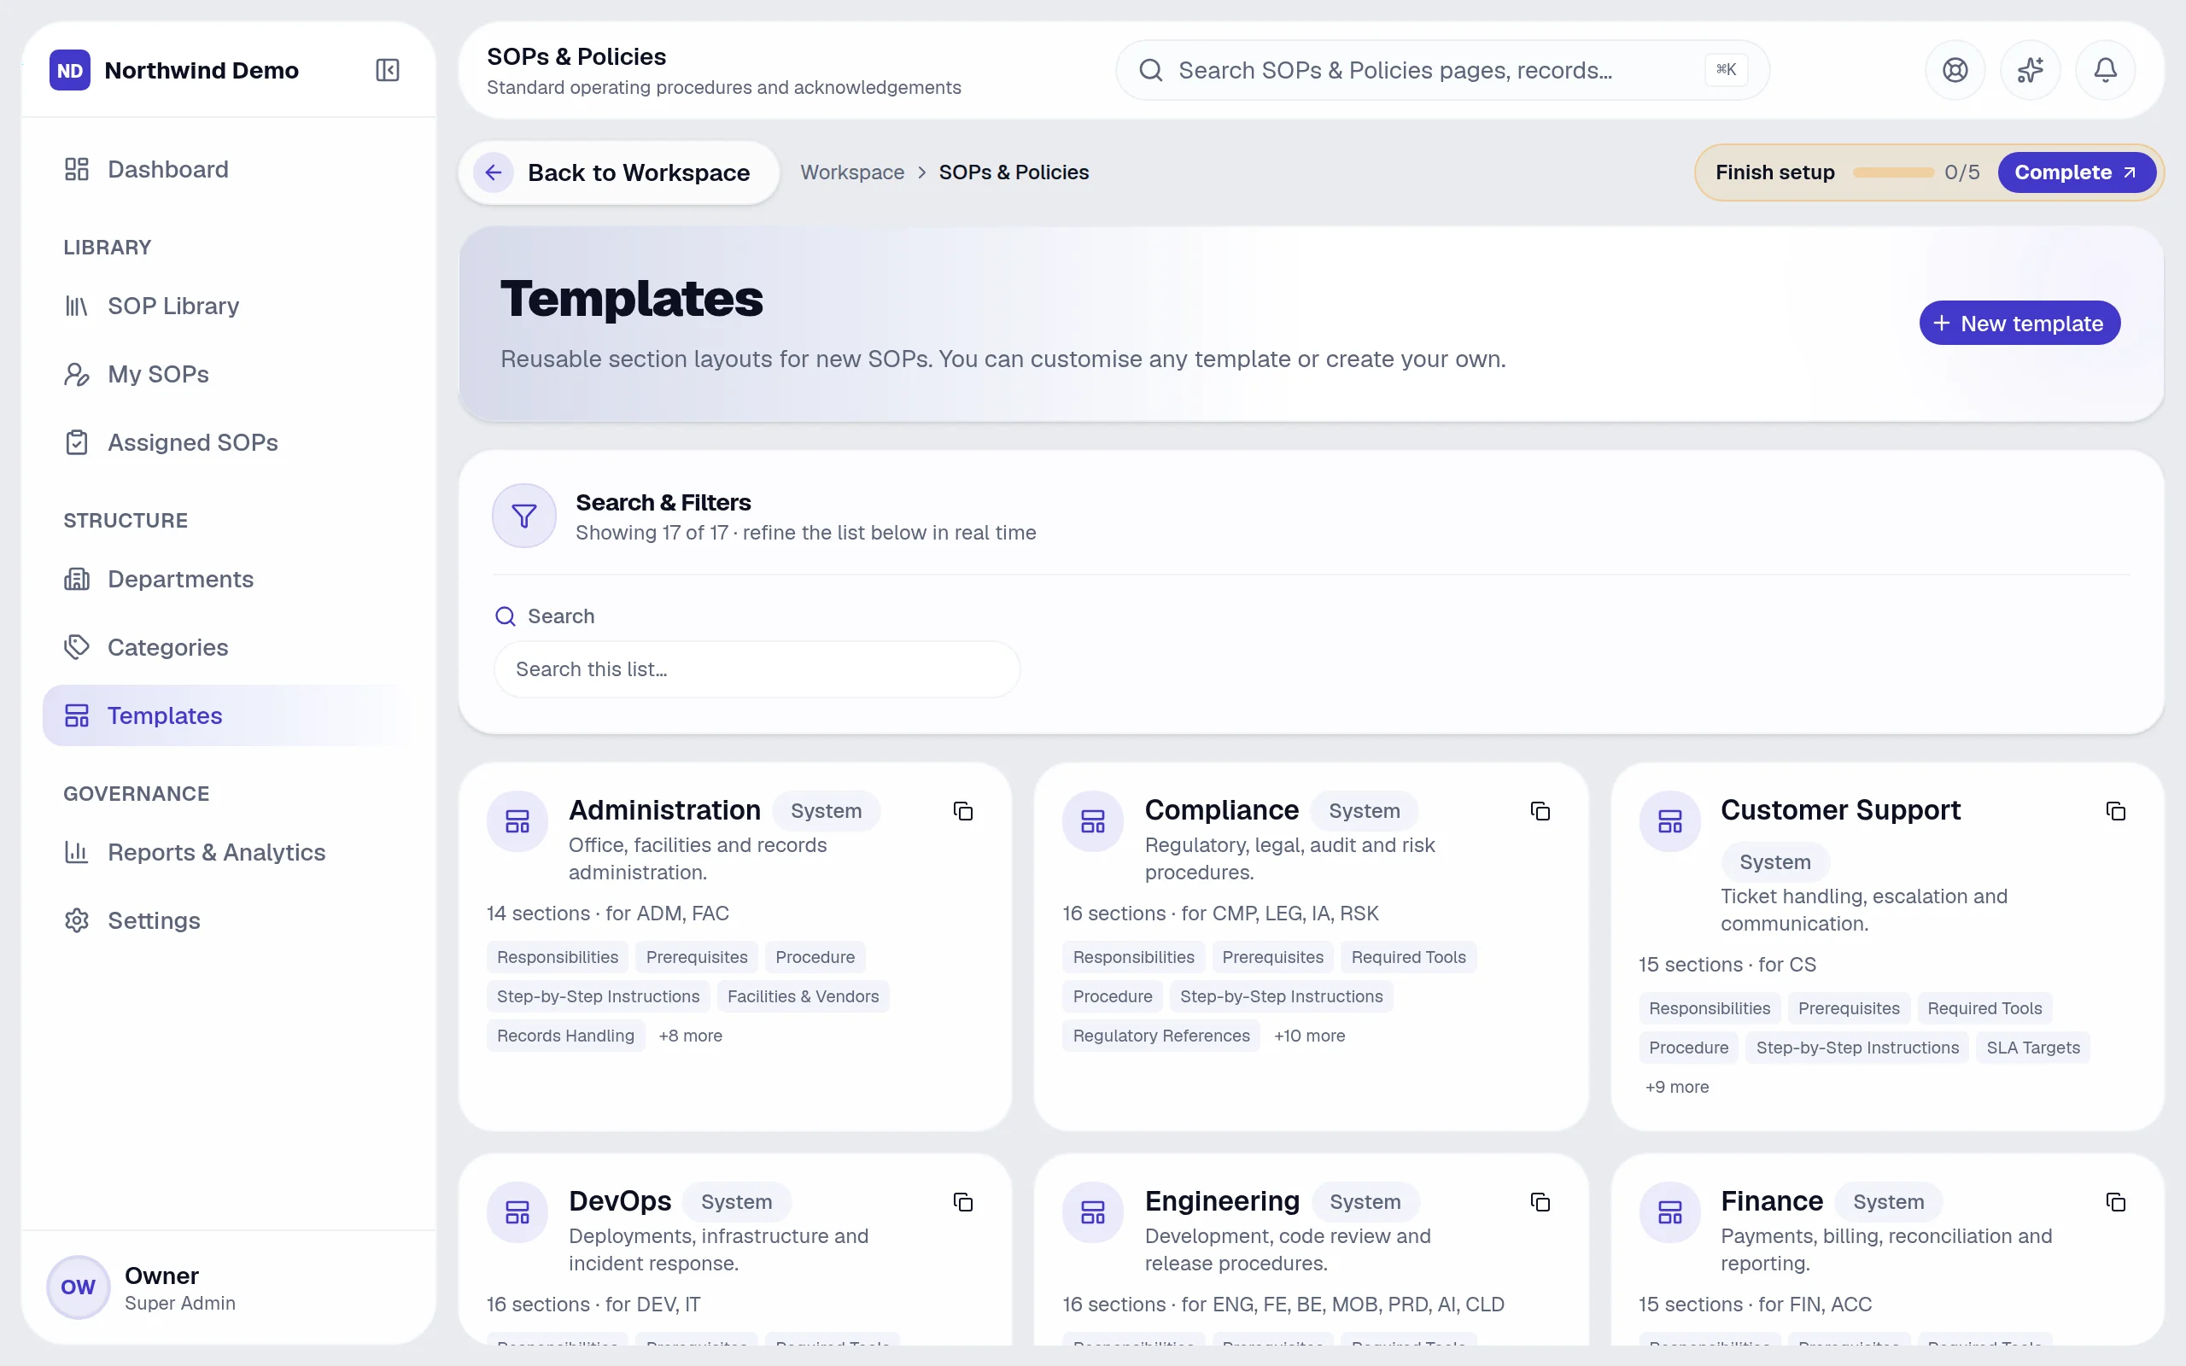This screenshot has height=1366, width=2186.
Task: Click Back to Workspace button
Action: 619,172
